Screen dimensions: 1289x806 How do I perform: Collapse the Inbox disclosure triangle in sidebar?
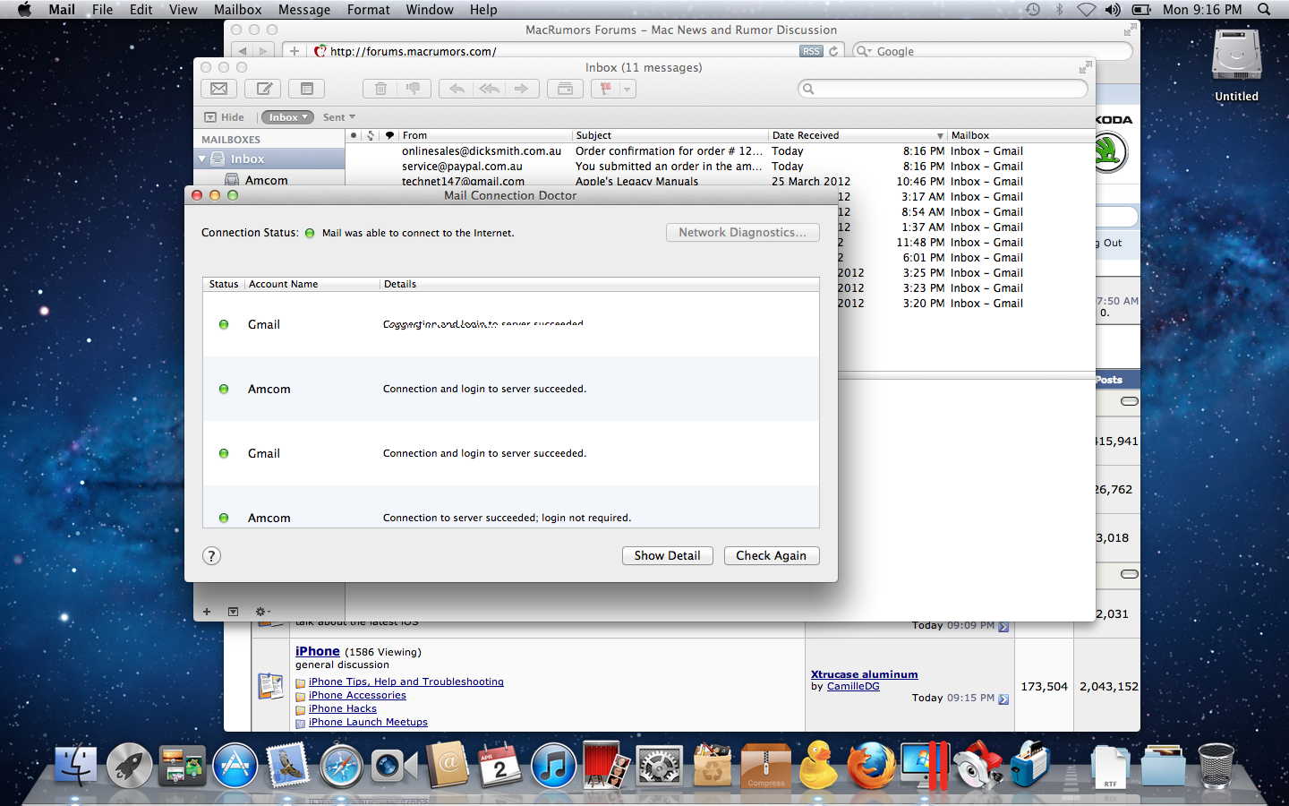202,159
